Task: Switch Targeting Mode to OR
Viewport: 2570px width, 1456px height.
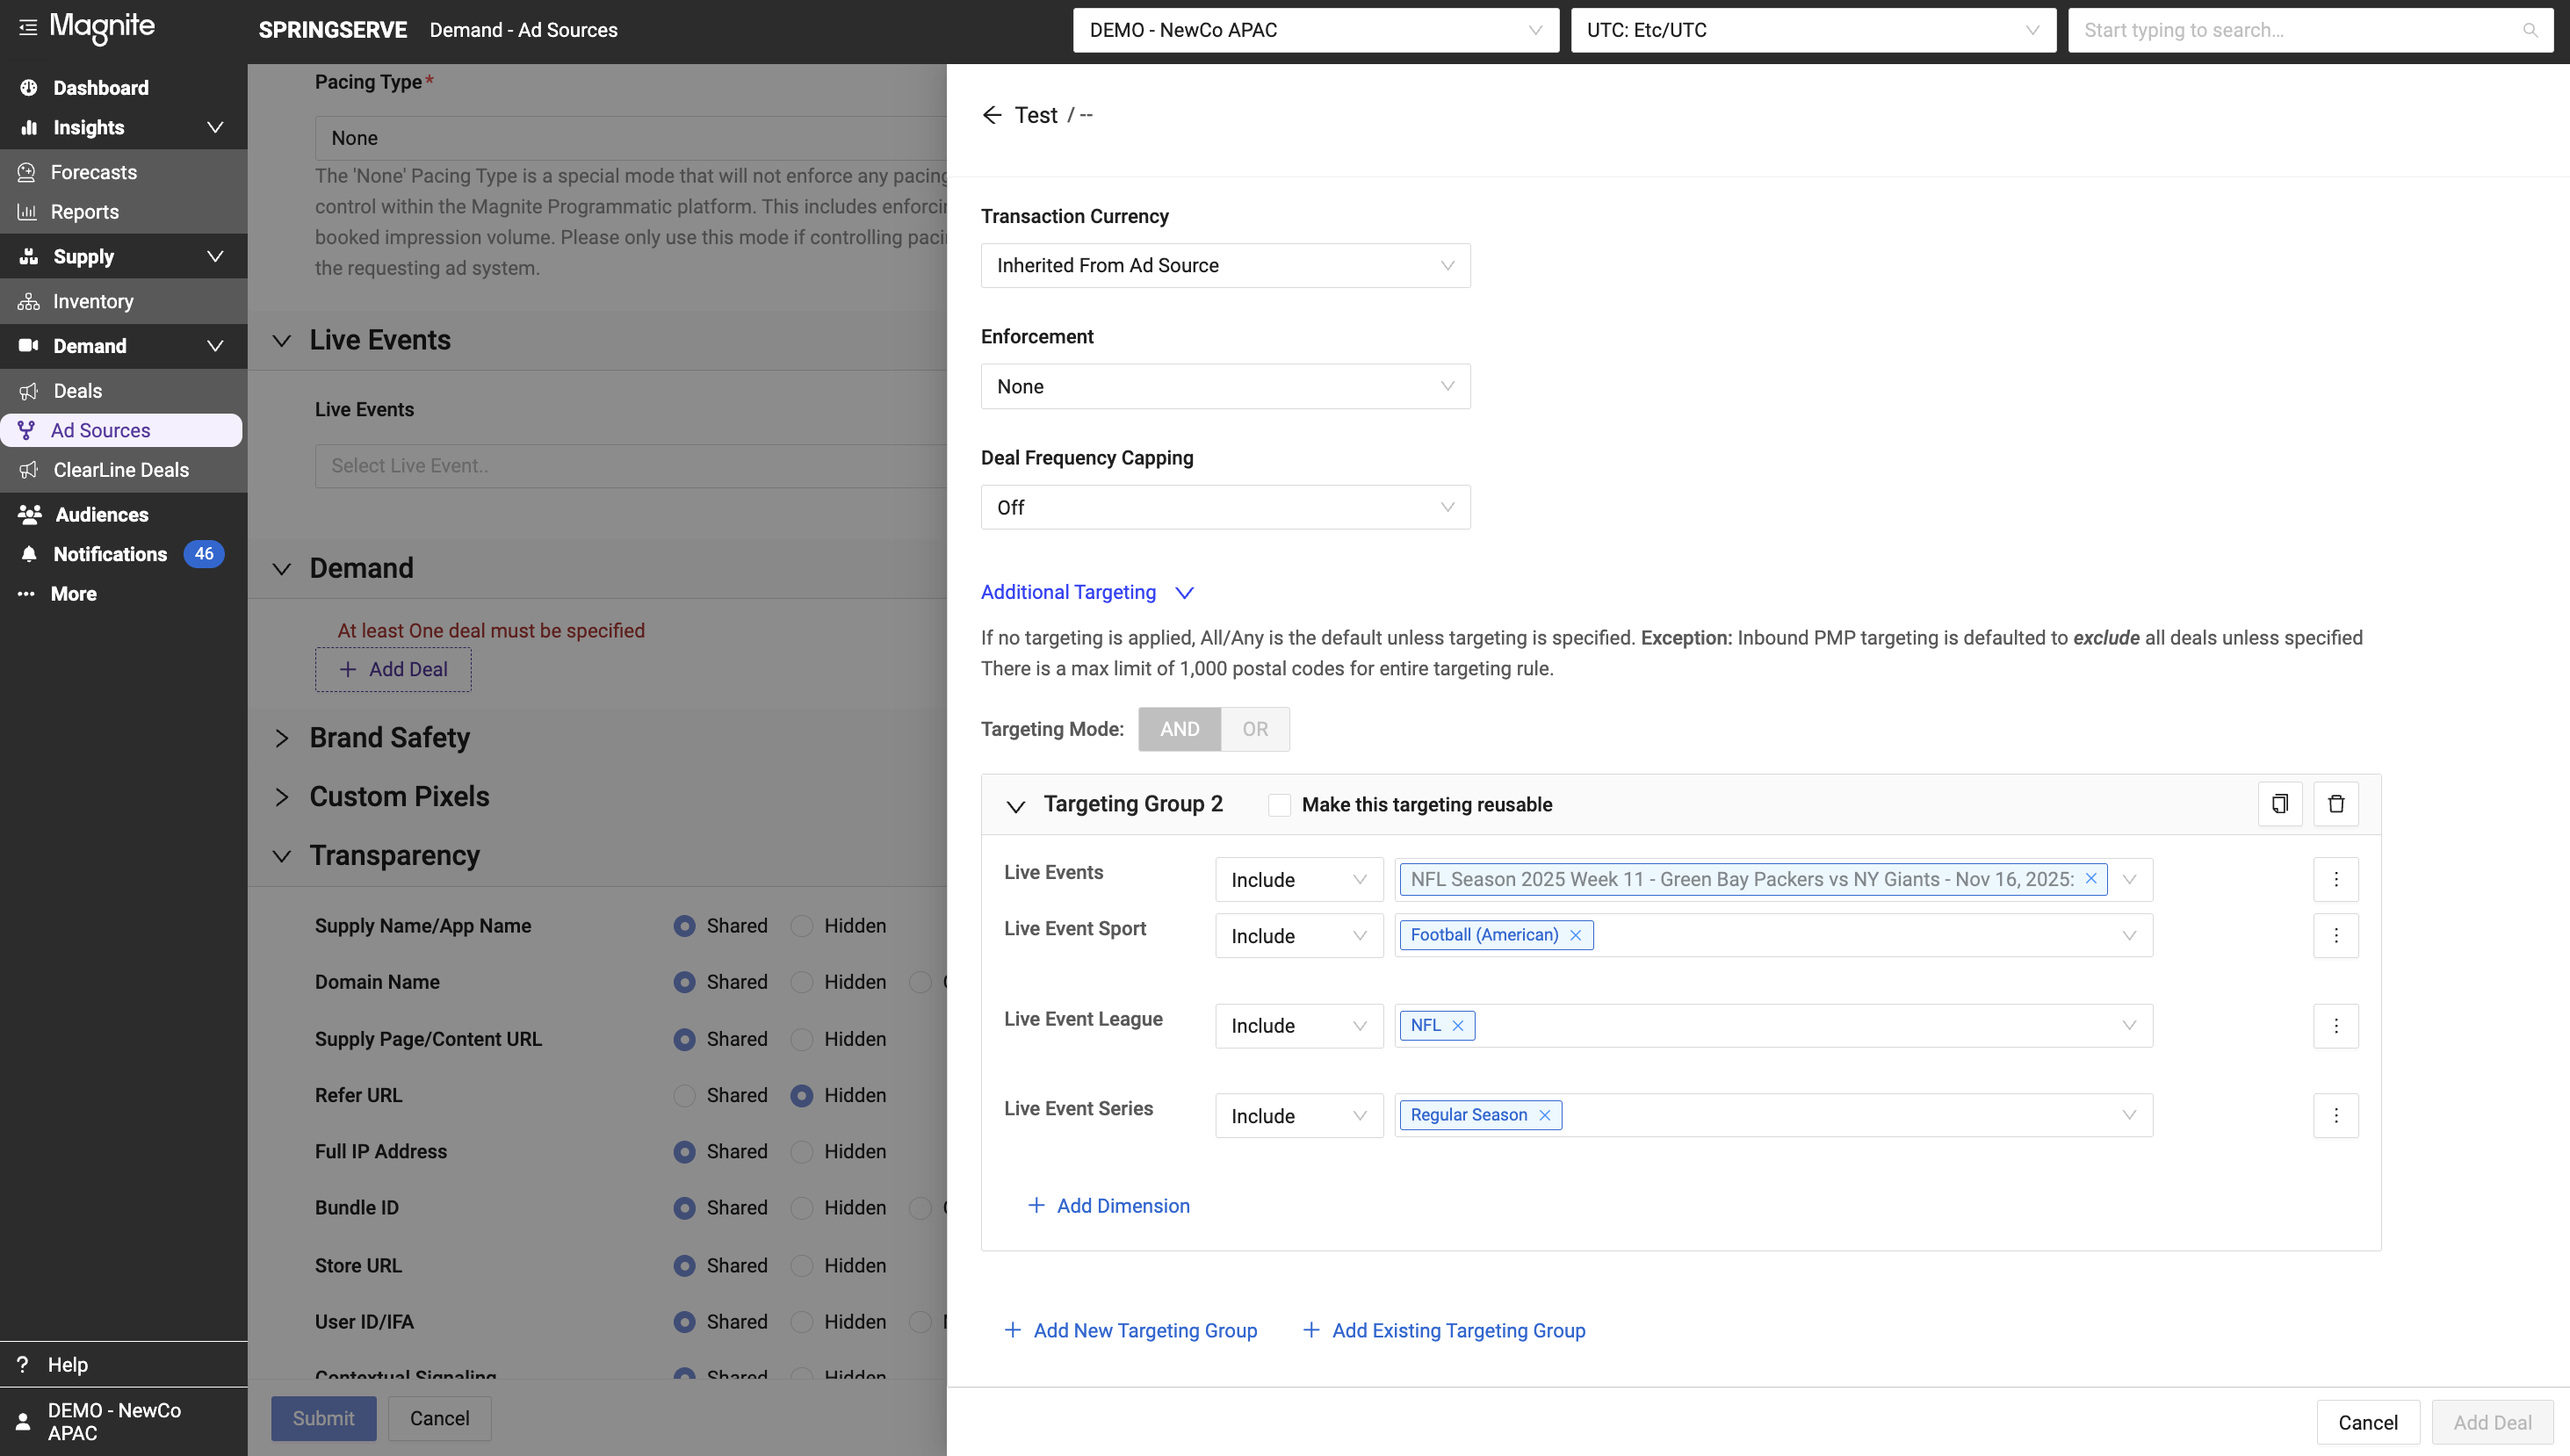Action: (x=1254, y=729)
